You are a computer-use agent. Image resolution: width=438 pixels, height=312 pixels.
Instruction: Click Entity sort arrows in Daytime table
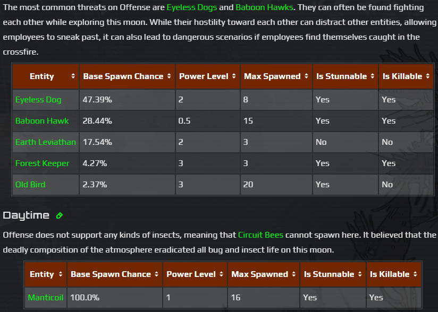(x=60, y=274)
